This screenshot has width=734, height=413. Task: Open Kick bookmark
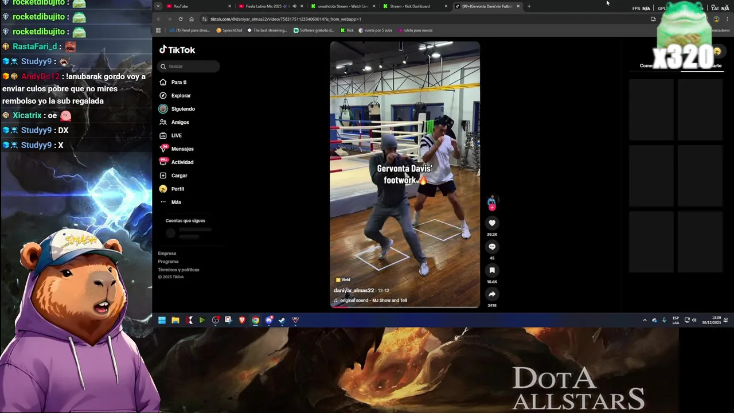347,30
